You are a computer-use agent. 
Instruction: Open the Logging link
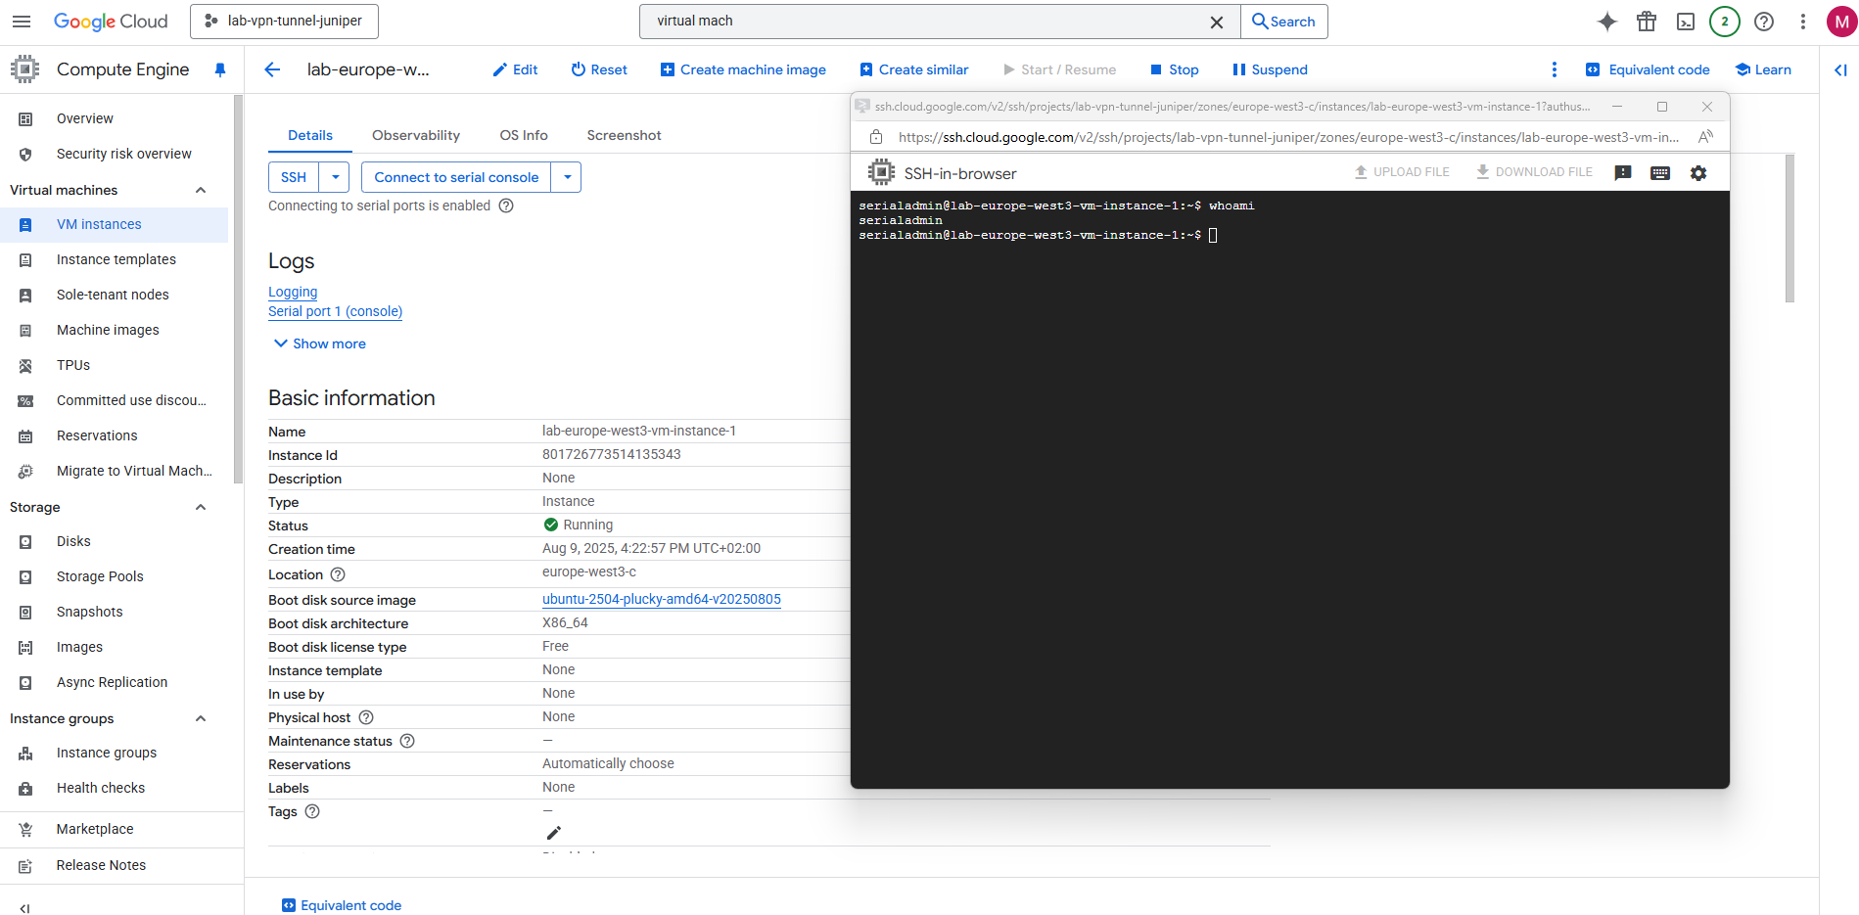tap(293, 292)
